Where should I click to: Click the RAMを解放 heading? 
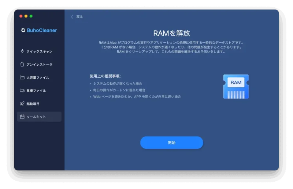171,33
